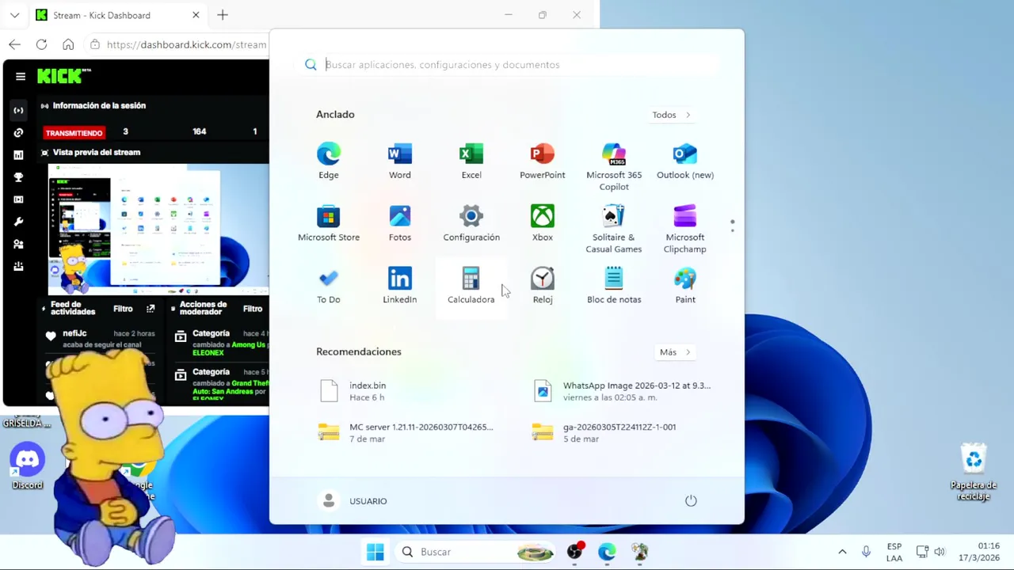The height and width of the screenshot is (570, 1014).
Task: Open the wrench settings icon in Kick sidebar
Action: [x=18, y=222]
